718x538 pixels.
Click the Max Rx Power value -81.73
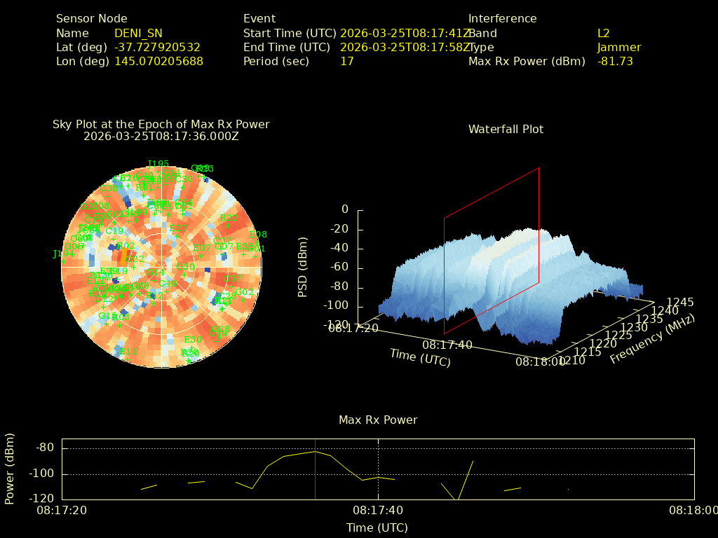click(614, 61)
